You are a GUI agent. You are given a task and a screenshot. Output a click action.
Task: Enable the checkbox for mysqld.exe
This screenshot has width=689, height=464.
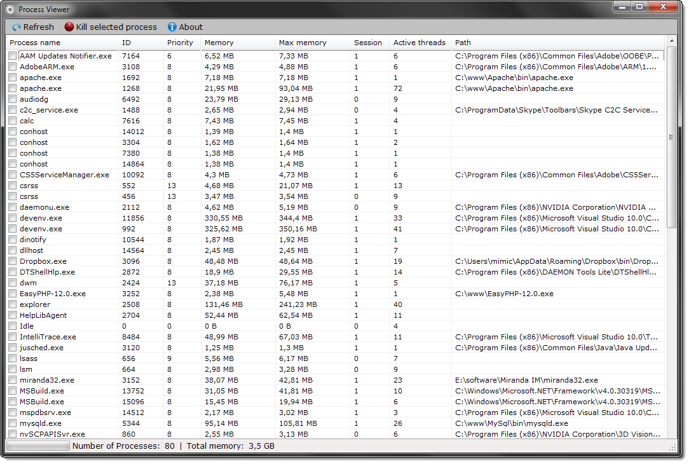13,423
